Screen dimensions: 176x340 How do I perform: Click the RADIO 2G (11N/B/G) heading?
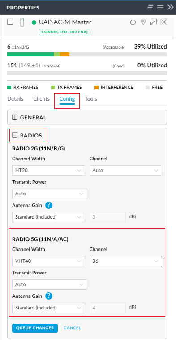click(39, 149)
